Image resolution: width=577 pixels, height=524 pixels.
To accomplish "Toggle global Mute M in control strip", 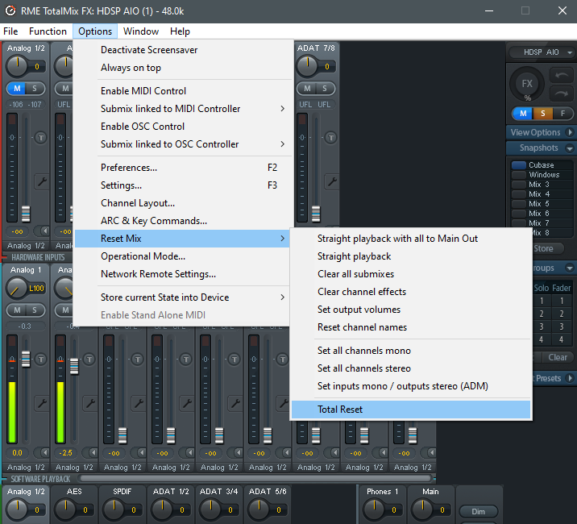I will click(x=523, y=114).
